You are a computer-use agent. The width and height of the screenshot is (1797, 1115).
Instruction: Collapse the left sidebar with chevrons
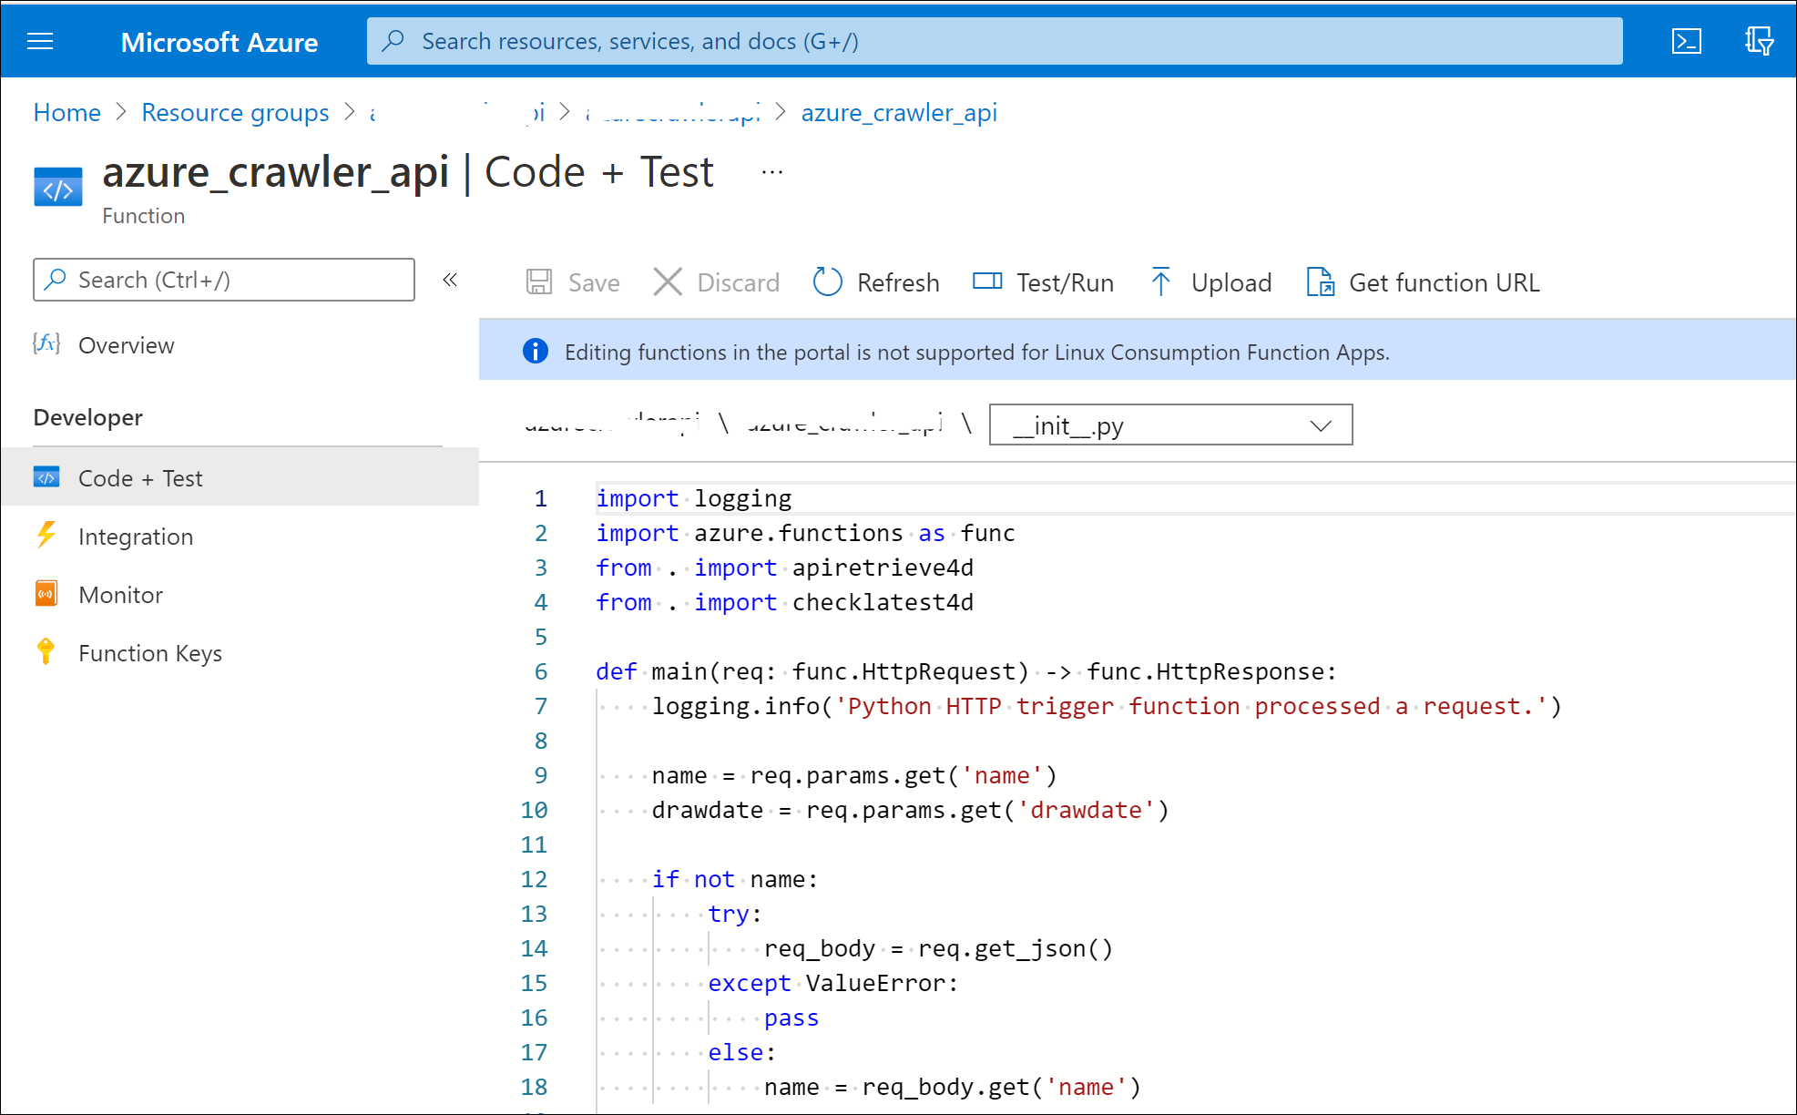pyautogui.click(x=450, y=280)
